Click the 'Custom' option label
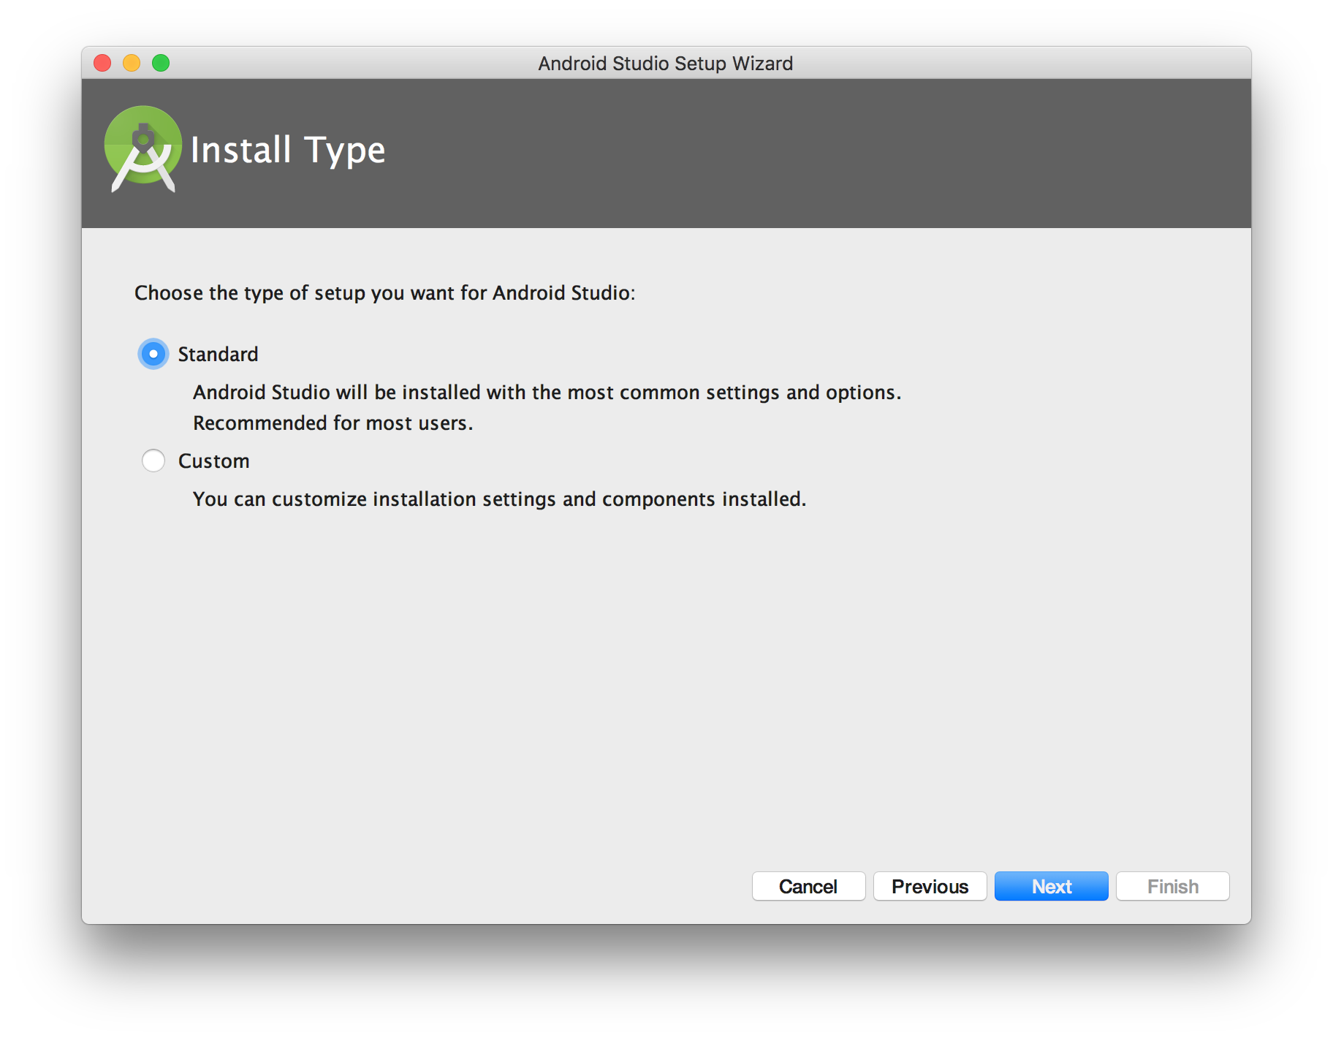The height and width of the screenshot is (1041, 1333). click(213, 461)
